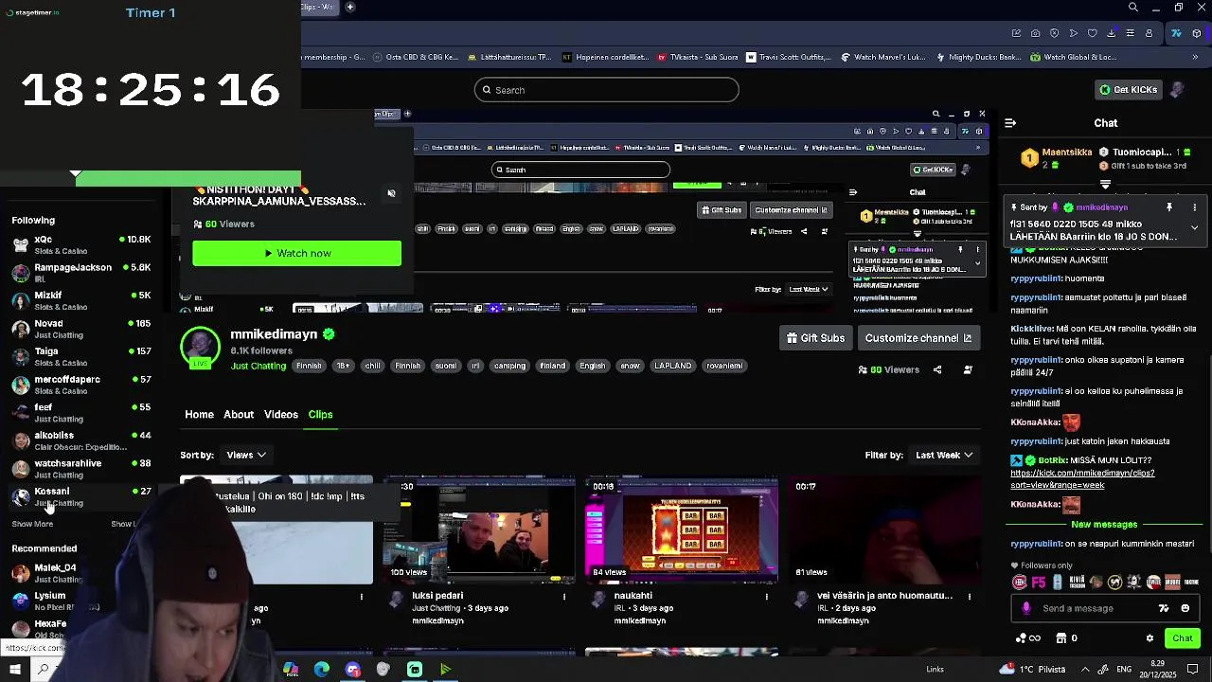Open RampageJackson in Following list
Screen dimensions: 1212x682
(80, 273)
